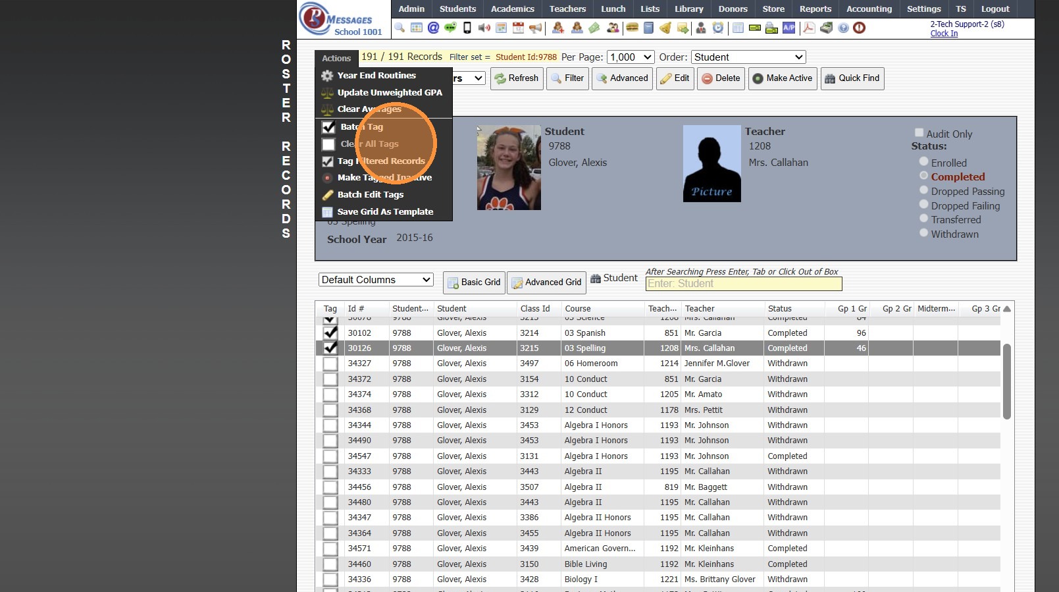Image resolution: width=1059 pixels, height=592 pixels.
Task: Click the hamburger lunch icon in toolbar
Action: tap(632, 28)
